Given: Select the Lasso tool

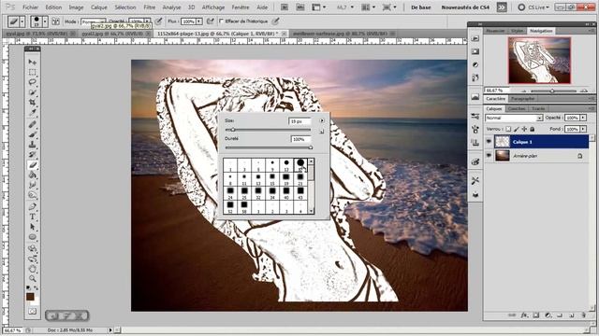Looking at the screenshot, I should (x=33, y=82).
